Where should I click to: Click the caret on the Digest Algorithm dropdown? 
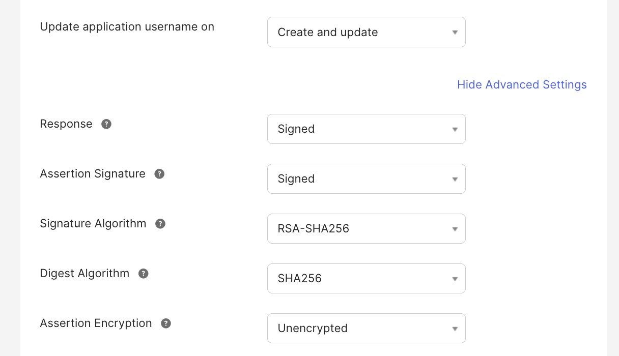coord(455,278)
